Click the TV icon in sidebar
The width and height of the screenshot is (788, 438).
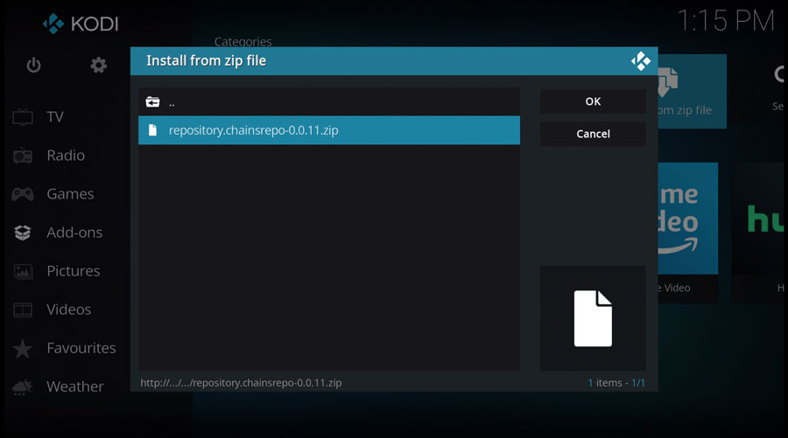click(x=23, y=117)
